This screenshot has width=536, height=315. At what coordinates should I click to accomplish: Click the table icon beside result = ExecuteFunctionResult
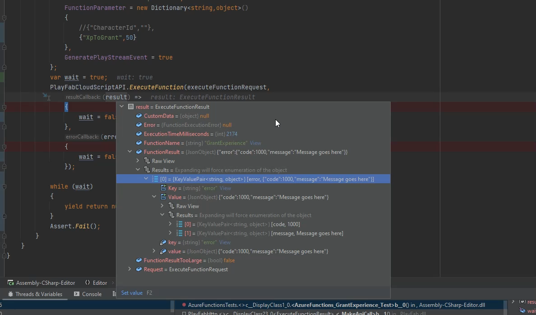tap(130, 107)
